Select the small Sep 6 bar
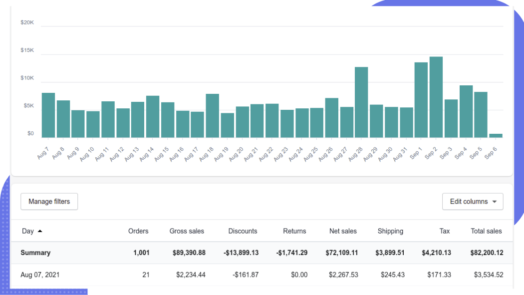 (496, 136)
